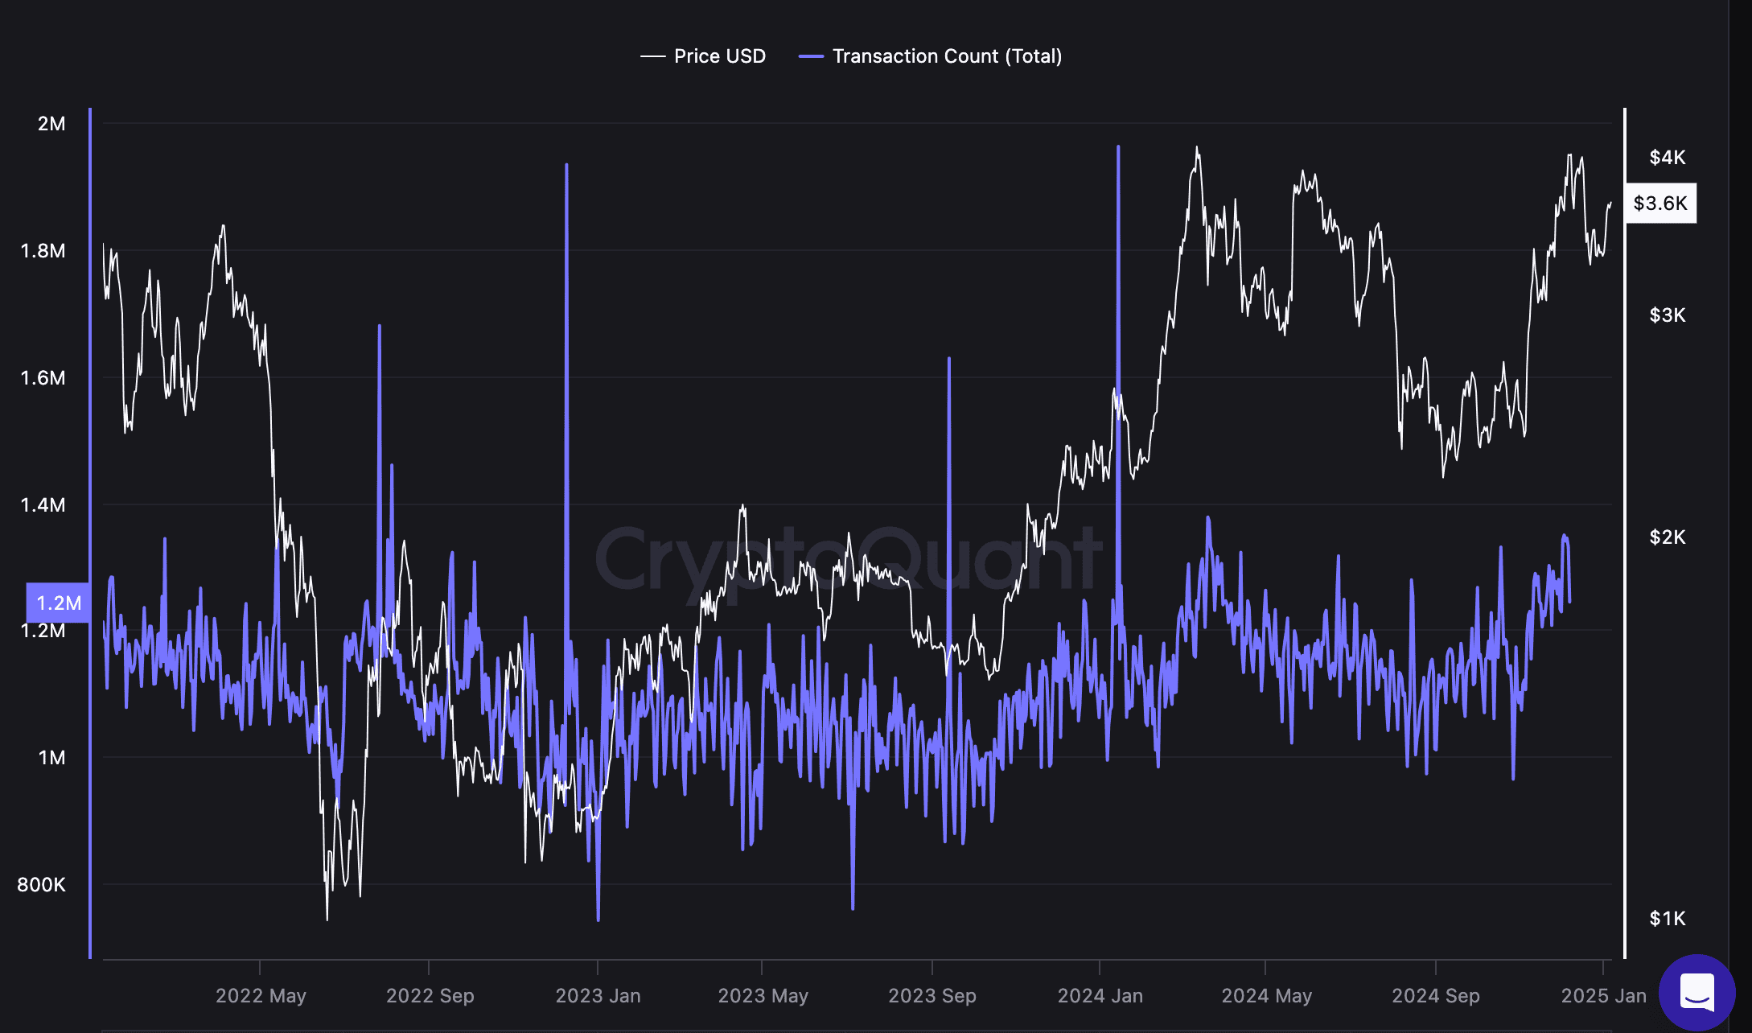
Task: Toggle Transaction Count (Total) legend series
Action: pos(946,56)
